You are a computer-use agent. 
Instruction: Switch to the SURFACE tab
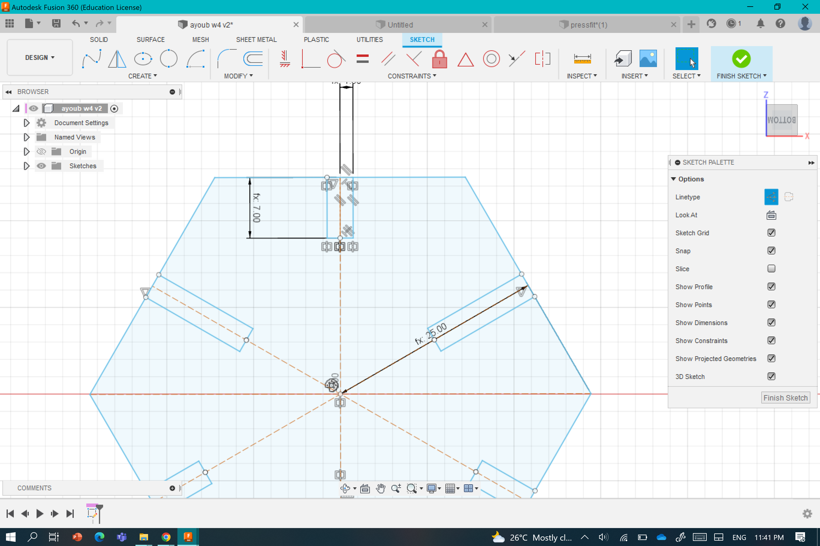point(150,39)
